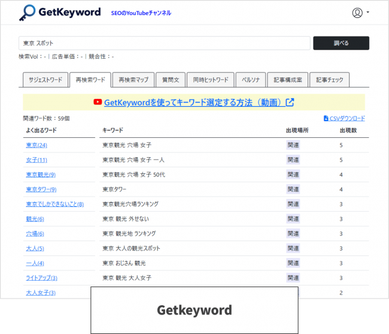
Task: Click the 東京(24) frequent word link
Action: pyautogui.click(x=37, y=145)
